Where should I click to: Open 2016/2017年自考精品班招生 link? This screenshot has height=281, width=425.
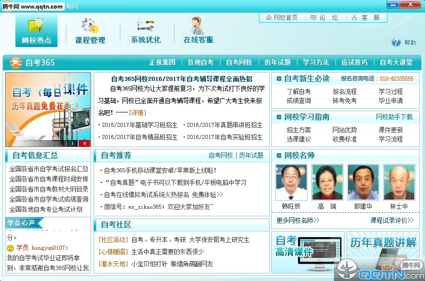click(x=140, y=137)
